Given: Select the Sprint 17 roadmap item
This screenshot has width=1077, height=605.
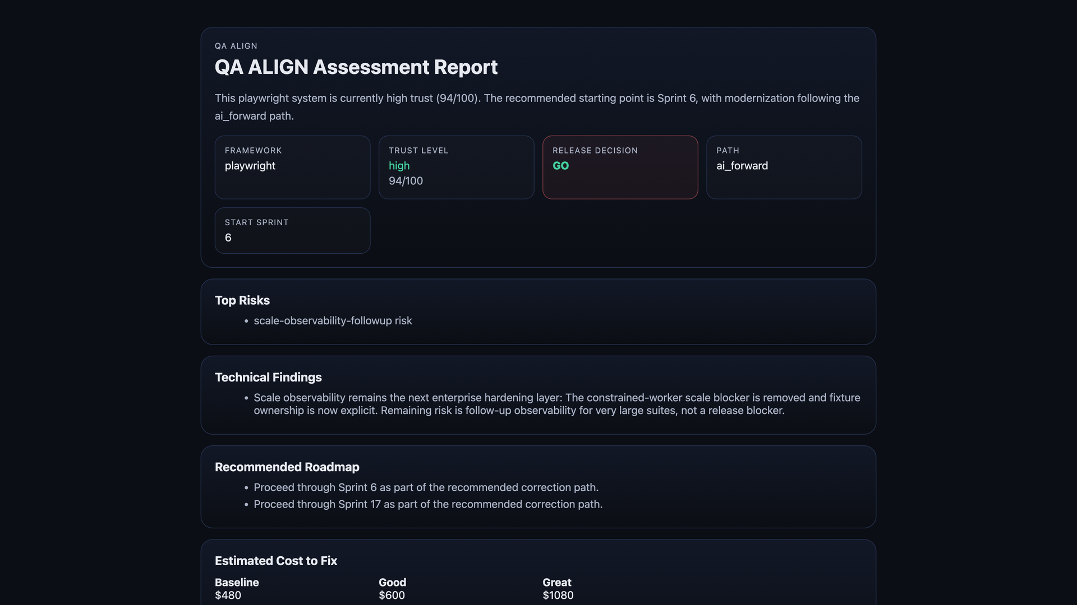Looking at the screenshot, I should (x=428, y=504).
